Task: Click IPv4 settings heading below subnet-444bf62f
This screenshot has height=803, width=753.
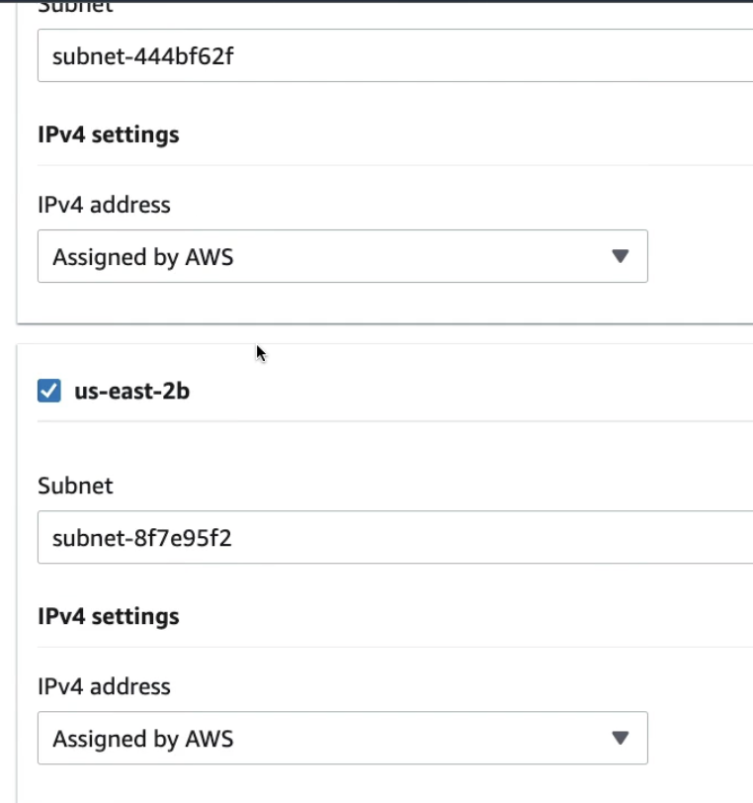Action: (x=109, y=134)
